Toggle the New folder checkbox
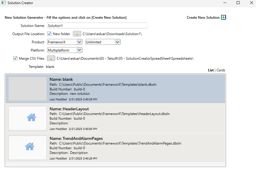Image resolution: width=256 pixels, height=170 pixels. coord(49,34)
